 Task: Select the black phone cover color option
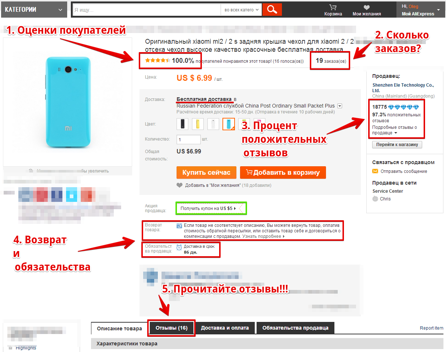[x=182, y=124]
